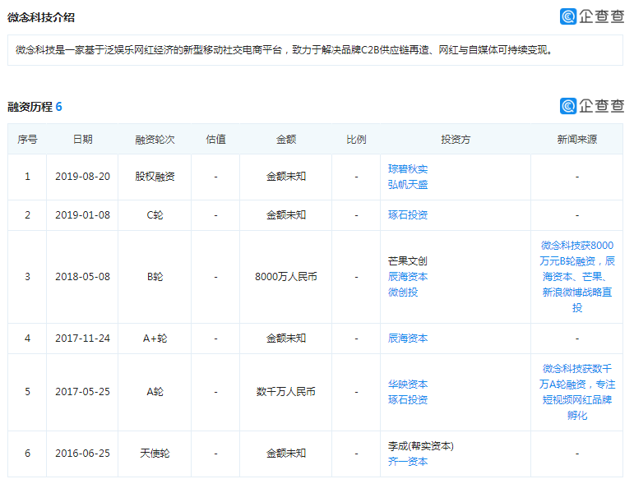Click the 新闻来源 column header

(577, 140)
